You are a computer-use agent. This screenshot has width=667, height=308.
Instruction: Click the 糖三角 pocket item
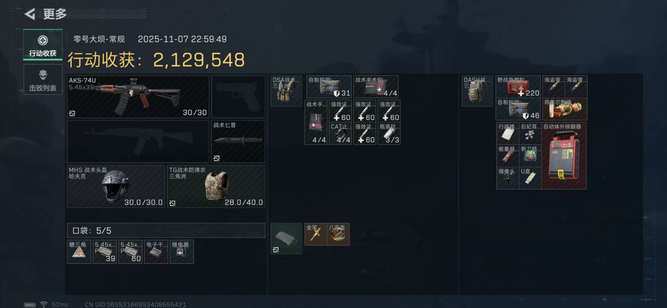(79, 251)
